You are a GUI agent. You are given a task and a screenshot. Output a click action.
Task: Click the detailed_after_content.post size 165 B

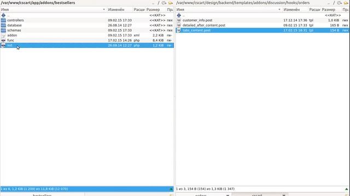[x=334, y=26]
